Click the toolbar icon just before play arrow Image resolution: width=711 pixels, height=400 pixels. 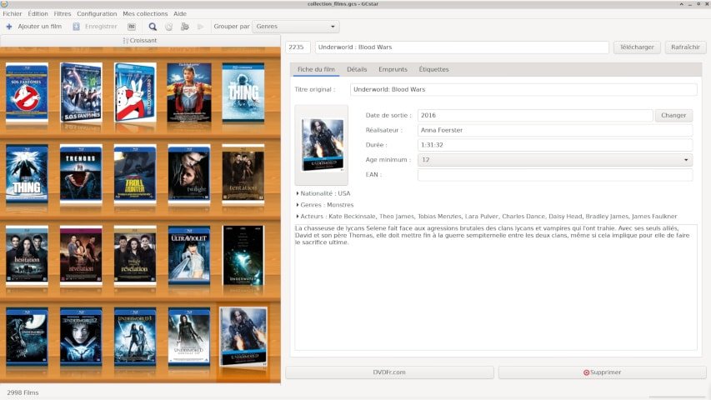click(x=184, y=27)
